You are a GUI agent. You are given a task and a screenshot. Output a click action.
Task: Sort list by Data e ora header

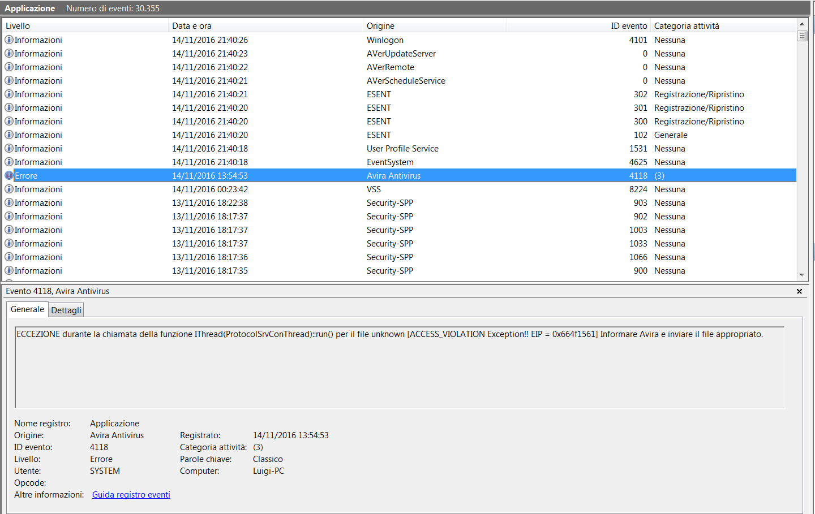click(x=265, y=26)
